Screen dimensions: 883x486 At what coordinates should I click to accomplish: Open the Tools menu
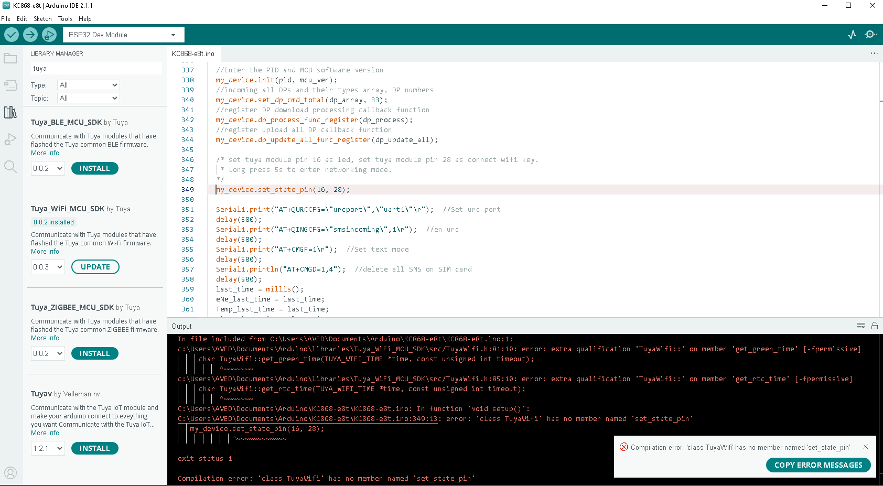(x=65, y=18)
